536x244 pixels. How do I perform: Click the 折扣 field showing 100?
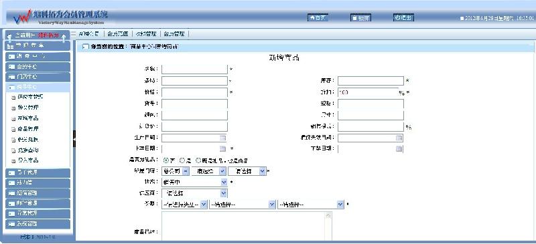pos(368,92)
